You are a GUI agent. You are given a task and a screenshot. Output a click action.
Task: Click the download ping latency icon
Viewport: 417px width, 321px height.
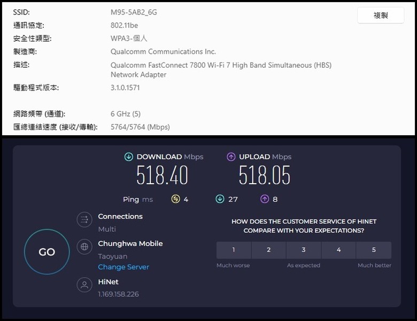tap(220, 199)
